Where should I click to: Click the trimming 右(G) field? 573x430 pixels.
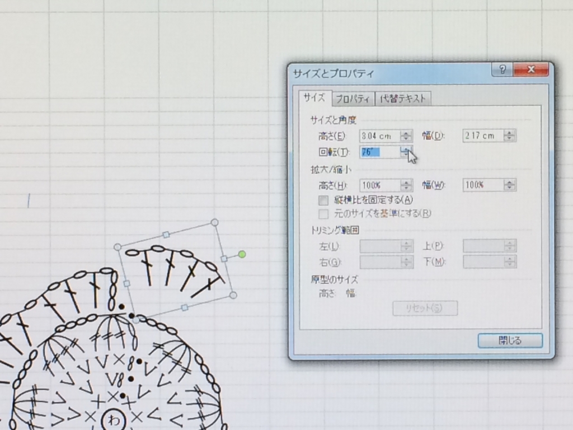click(380, 262)
